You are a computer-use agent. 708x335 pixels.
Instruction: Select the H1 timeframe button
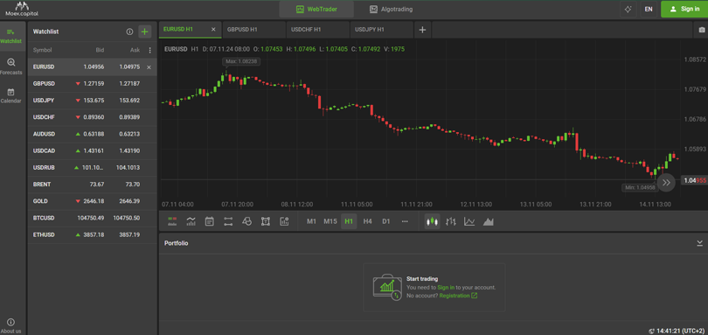click(x=349, y=221)
